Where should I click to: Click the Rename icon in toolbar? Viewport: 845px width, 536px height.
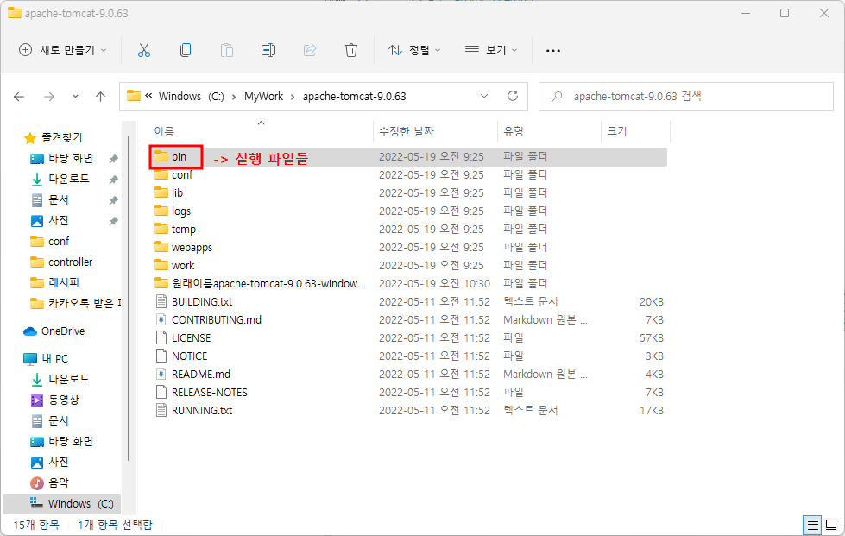[268, 50]
